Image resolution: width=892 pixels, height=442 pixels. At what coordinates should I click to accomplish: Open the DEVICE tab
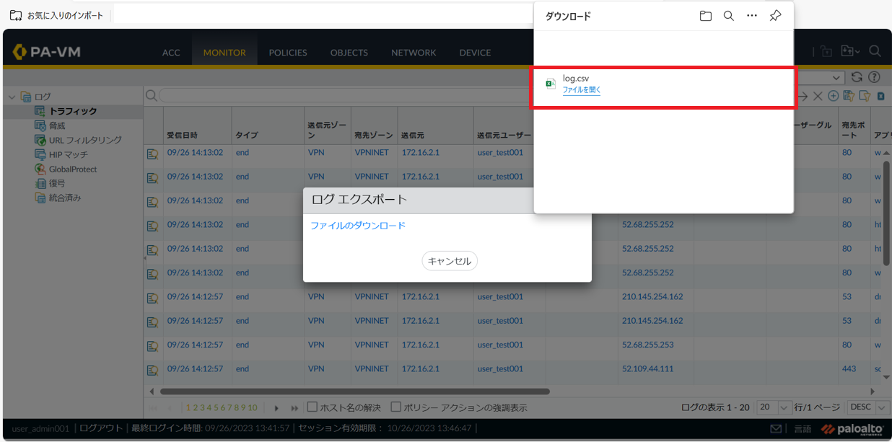click(475, 53)
